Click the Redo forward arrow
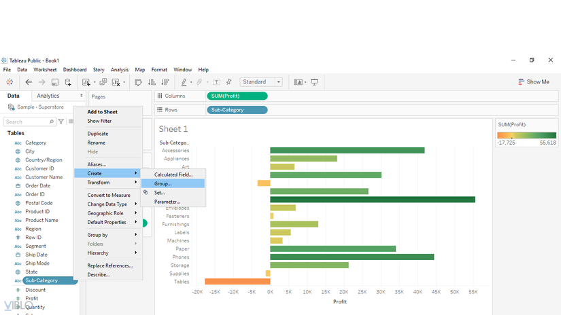This screenshot has width=561, height=315. [42, 82]
